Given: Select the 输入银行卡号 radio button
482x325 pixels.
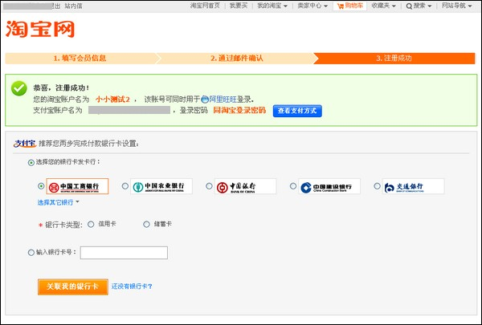Looking at the screenshot, I should (31, 253).
